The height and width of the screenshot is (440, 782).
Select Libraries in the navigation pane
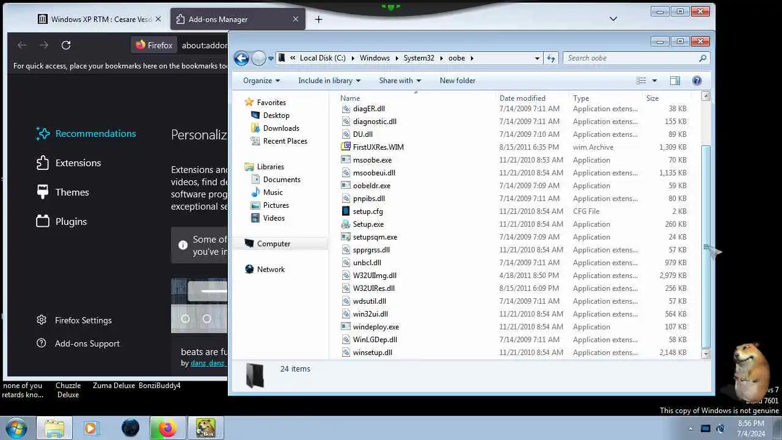click(270, 167)
